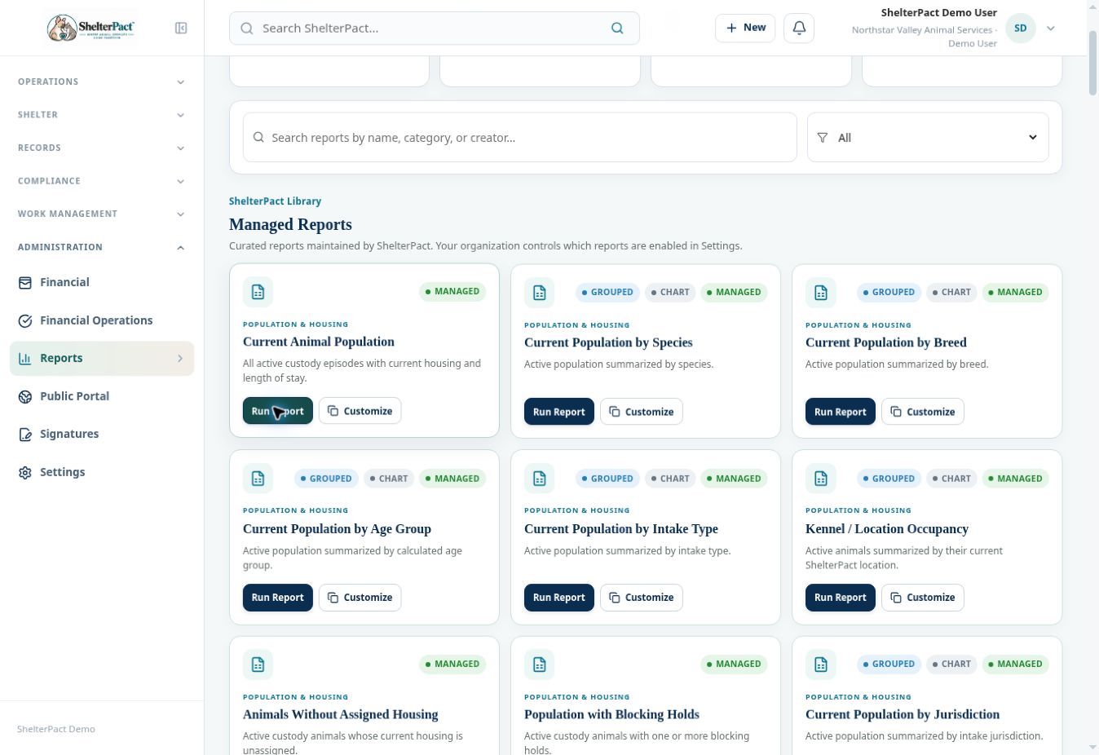Click the Population with Blocking Holds document icon
This screenshot has height=755, width=1099.
[539, 664]
